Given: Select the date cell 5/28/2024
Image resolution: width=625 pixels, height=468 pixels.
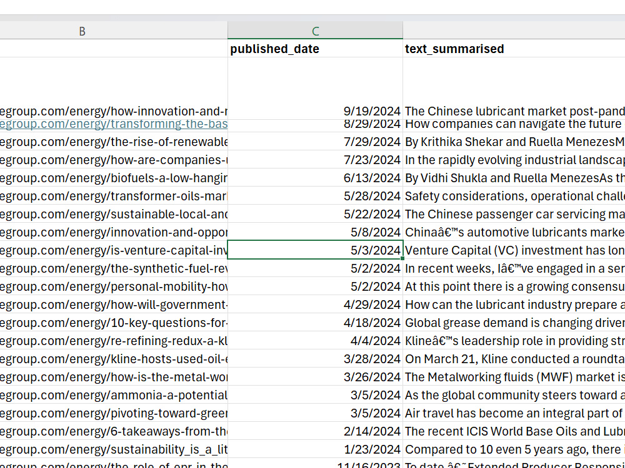Looking at the screenshot, I should pos(315,196).
